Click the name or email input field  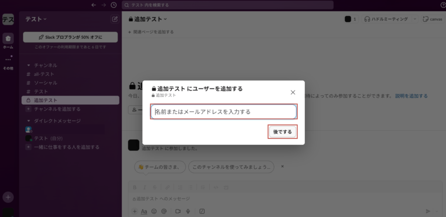click(x=224, y=112)
